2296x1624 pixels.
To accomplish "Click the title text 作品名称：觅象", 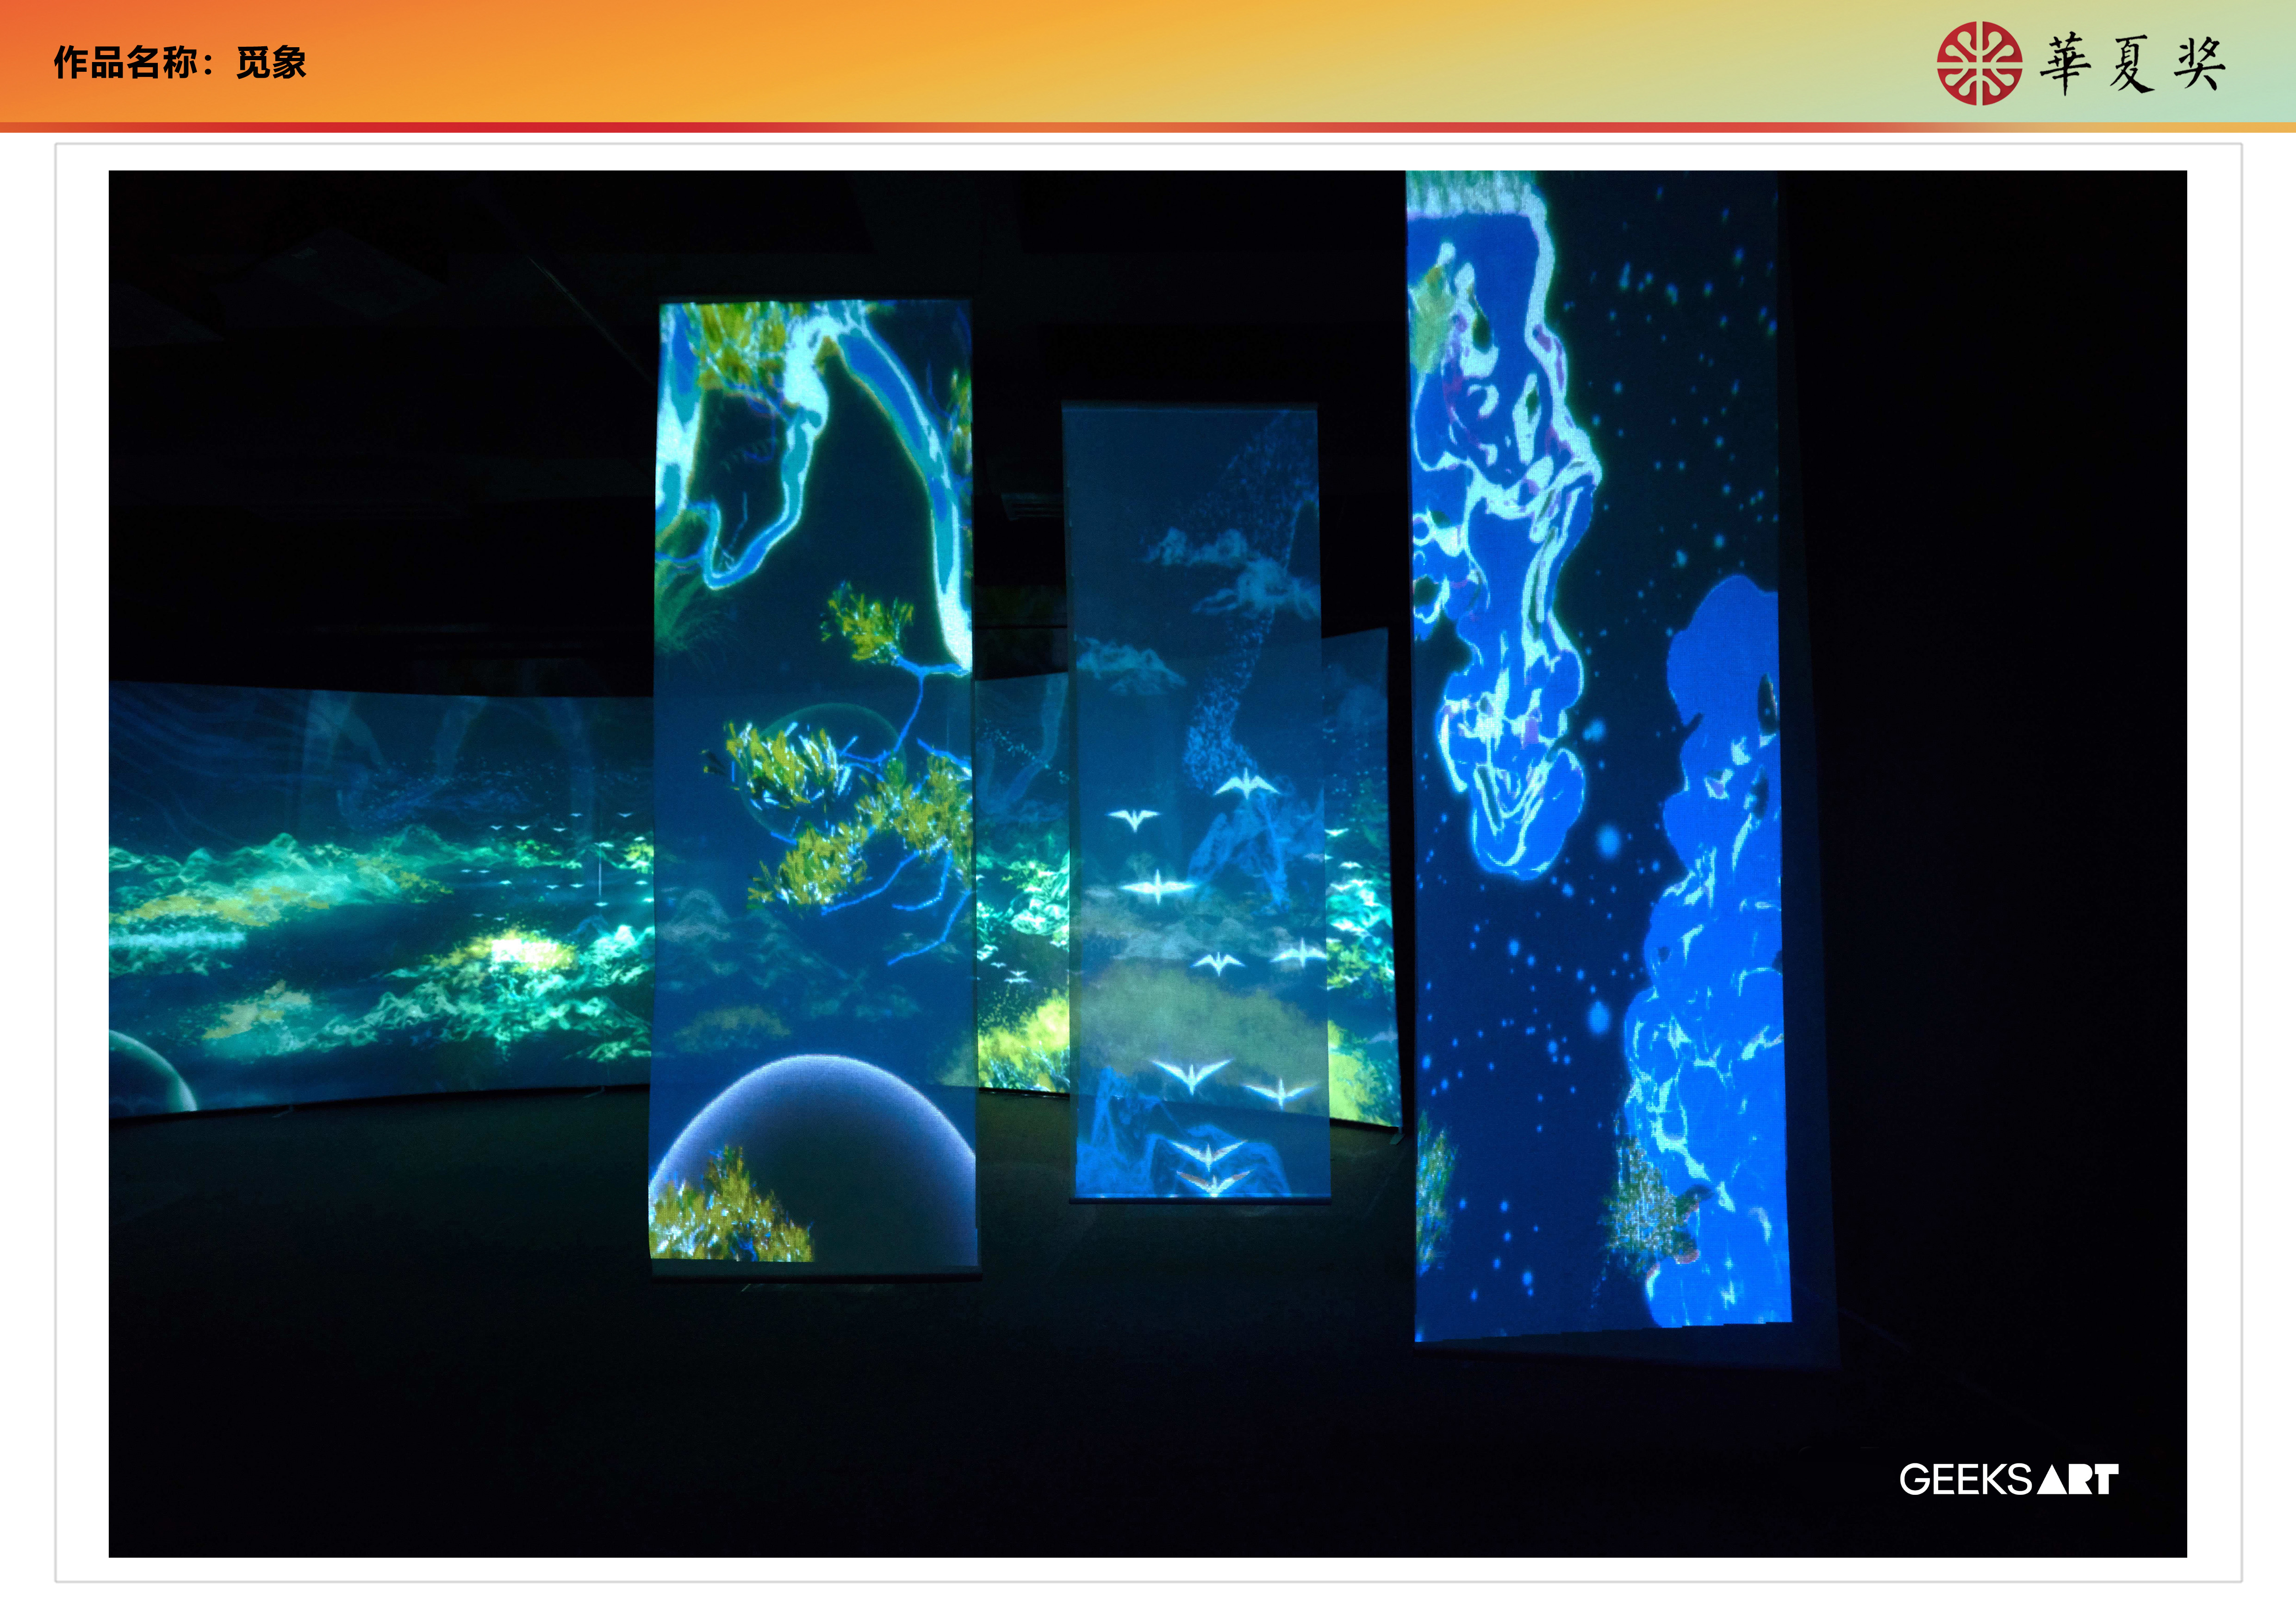I will [180, 62].
